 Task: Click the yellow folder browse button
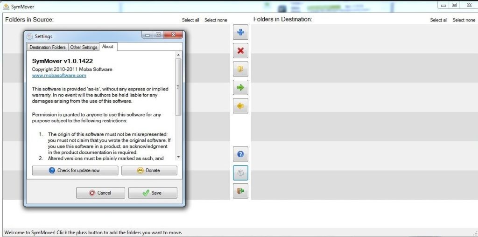(240, 69)
